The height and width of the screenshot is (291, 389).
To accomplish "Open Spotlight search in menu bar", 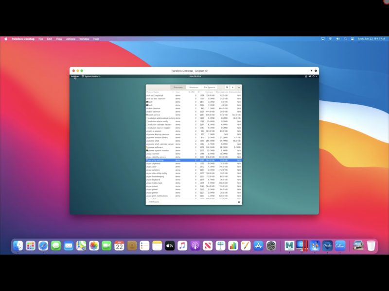I will tap(345, 39).
